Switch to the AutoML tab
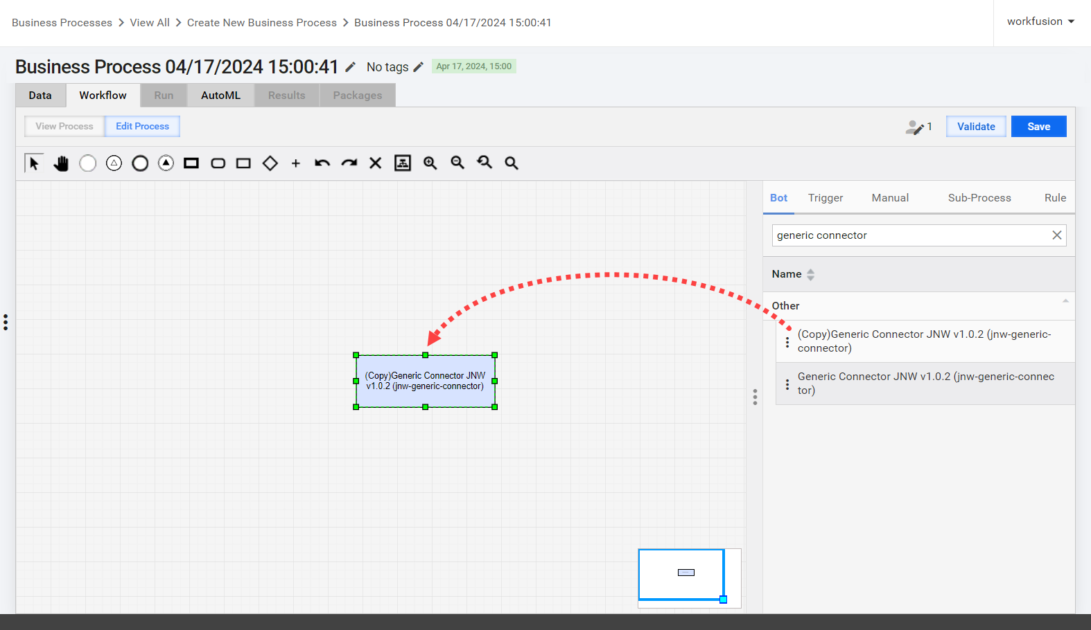 pos(221,96)
